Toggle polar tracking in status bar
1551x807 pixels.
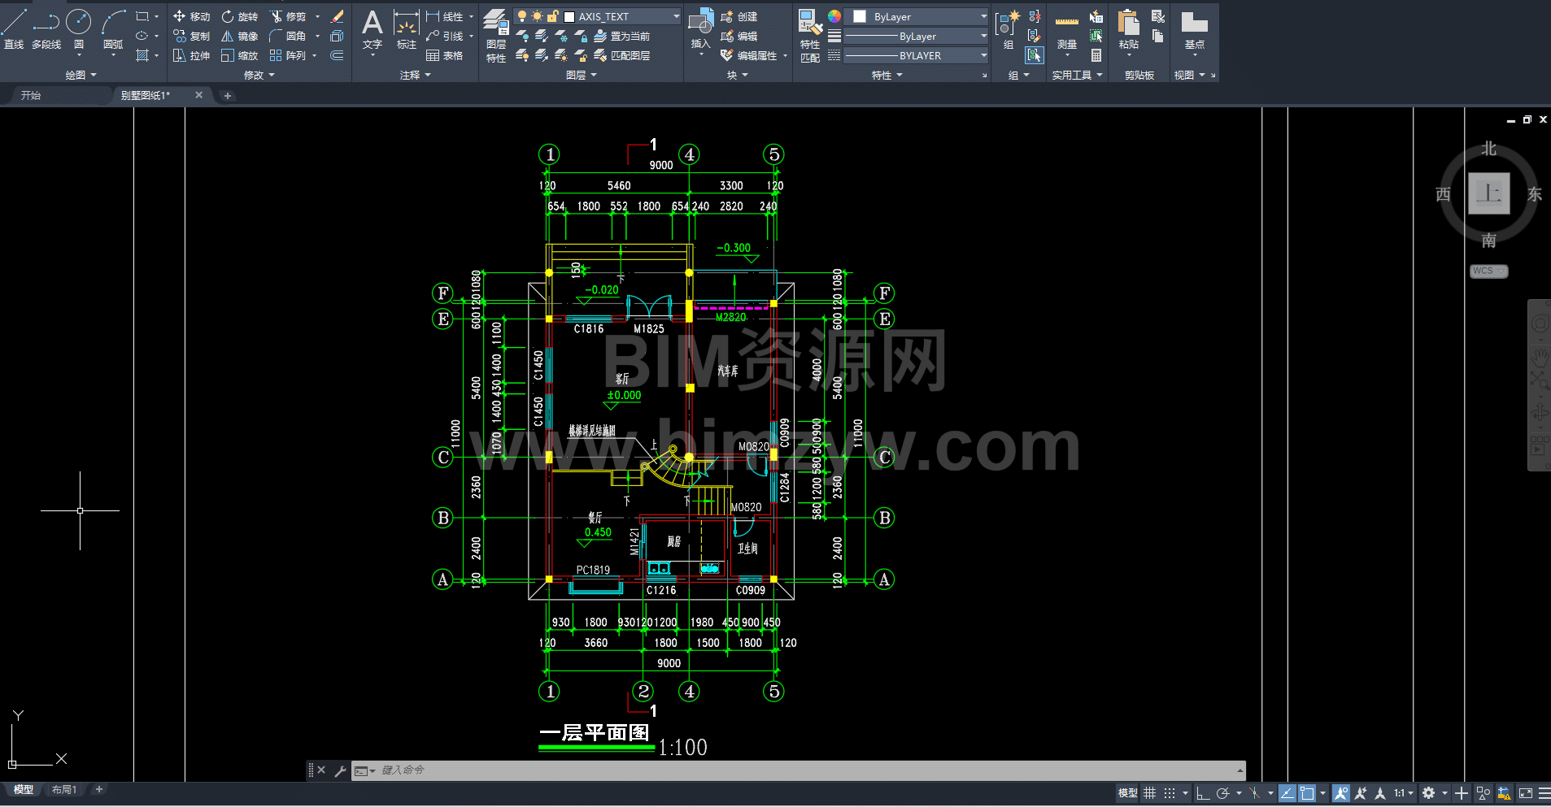tap(1222, 793)
